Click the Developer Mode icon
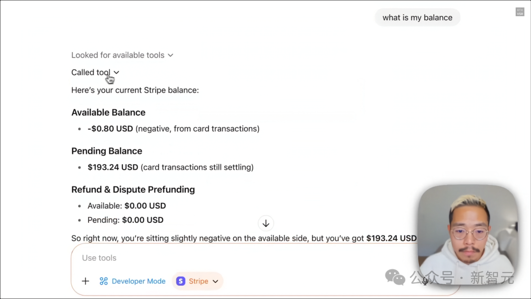Image resolution: width=531 pixels, height=299 pixels. [104, 281]
